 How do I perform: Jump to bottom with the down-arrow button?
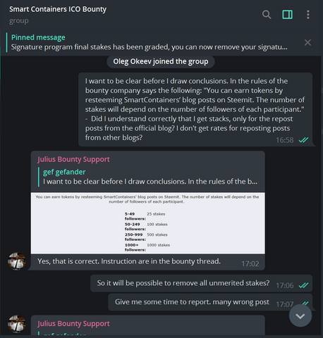300,316
